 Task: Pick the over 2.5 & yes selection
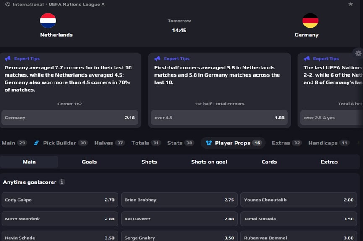tap(332, 118)
